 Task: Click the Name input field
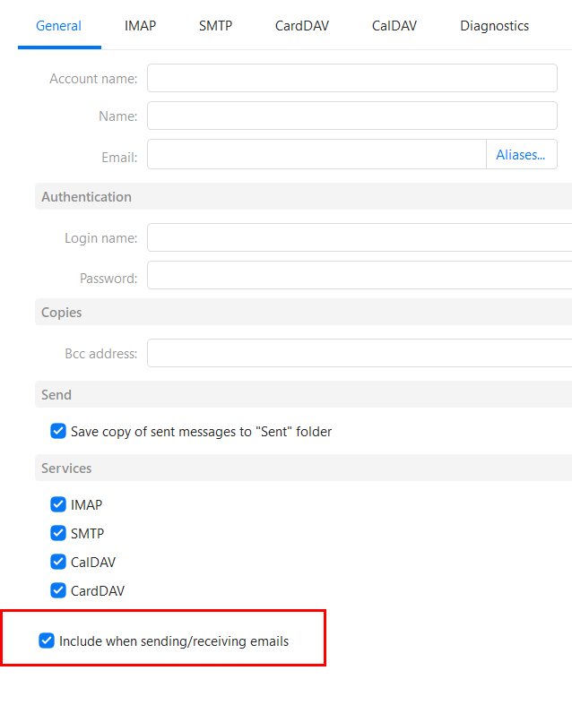coord(352,116)
